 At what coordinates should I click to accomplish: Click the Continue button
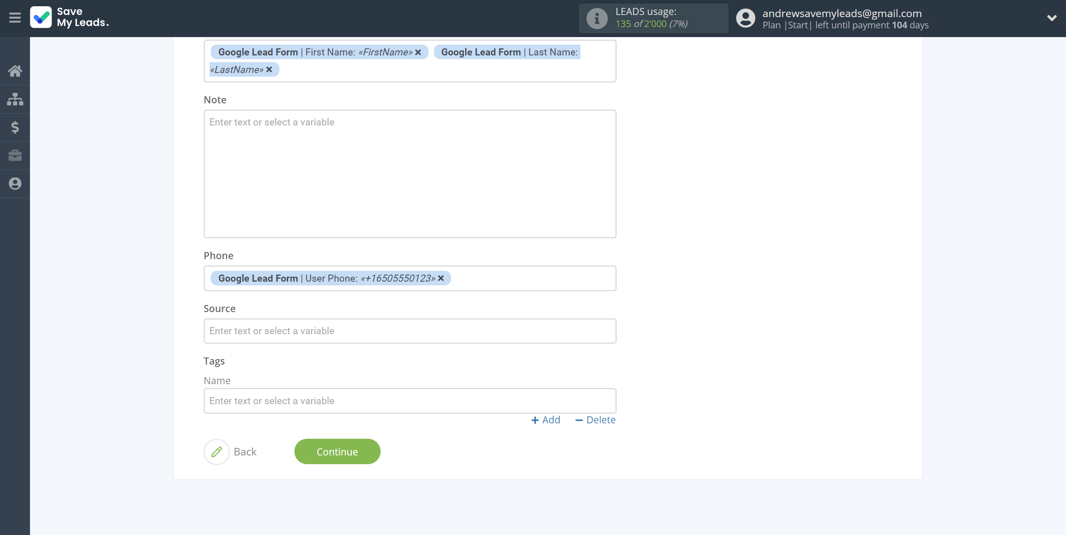(x=337, y=452)
